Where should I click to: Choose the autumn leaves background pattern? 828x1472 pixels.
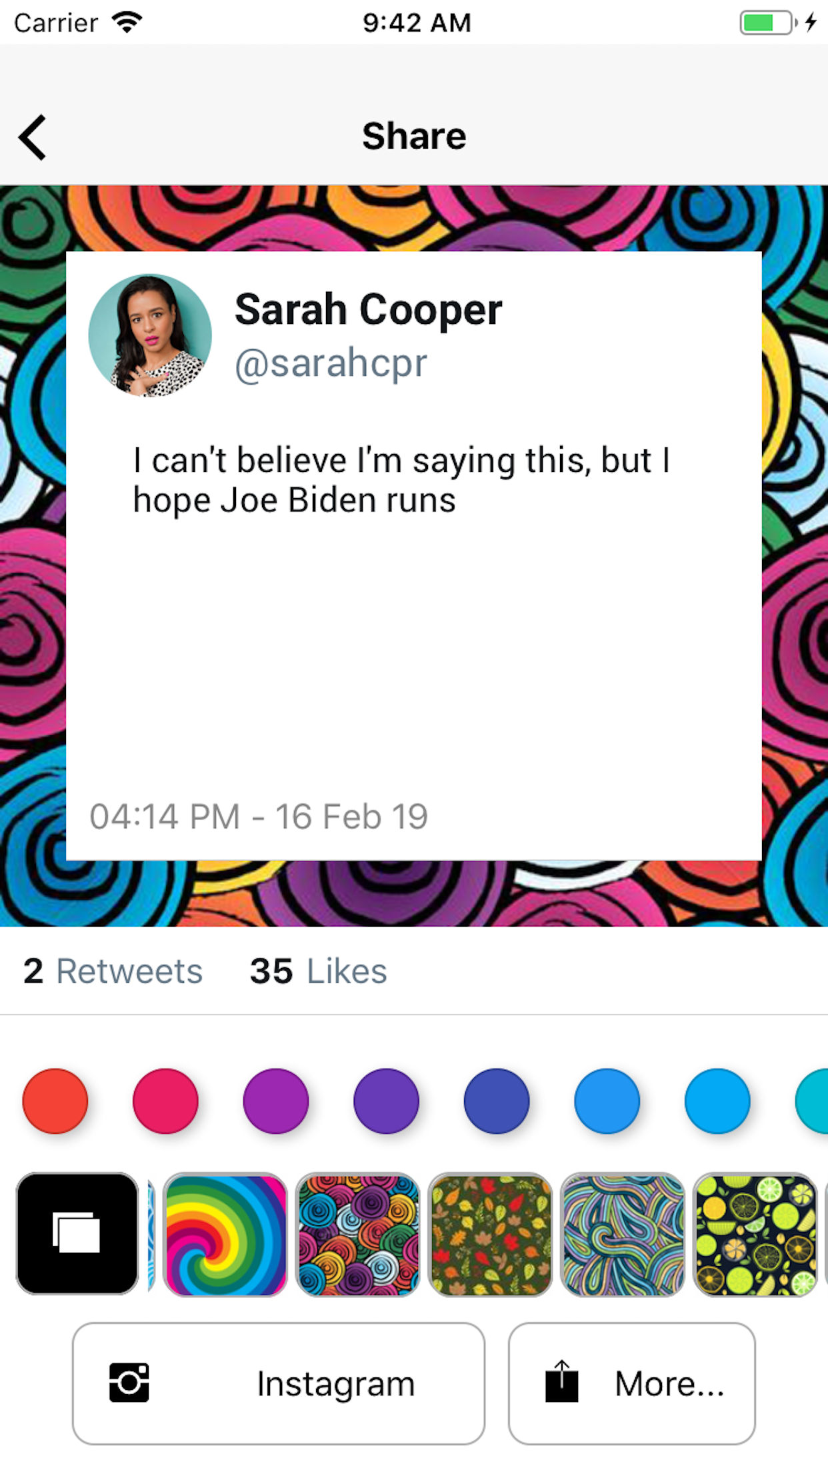[491, 1233]
